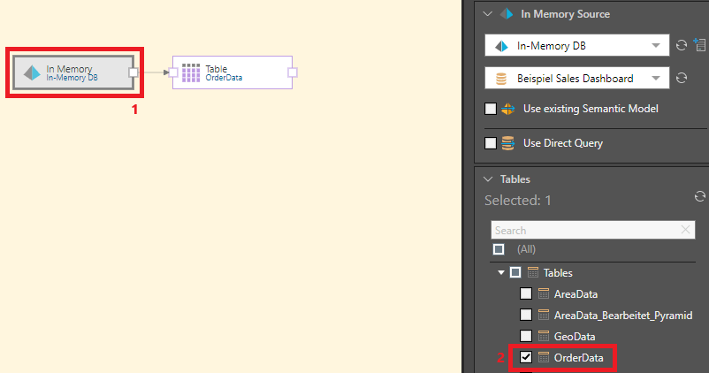
Task: Refresh the Beispiel Sales Dashboard database list
Action: 682,79
